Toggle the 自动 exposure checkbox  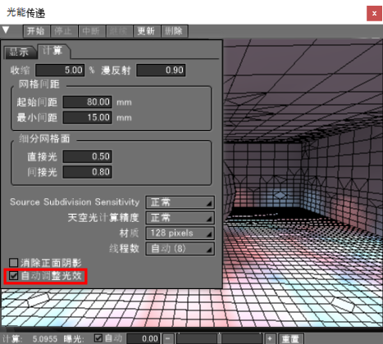pos(98,338)
